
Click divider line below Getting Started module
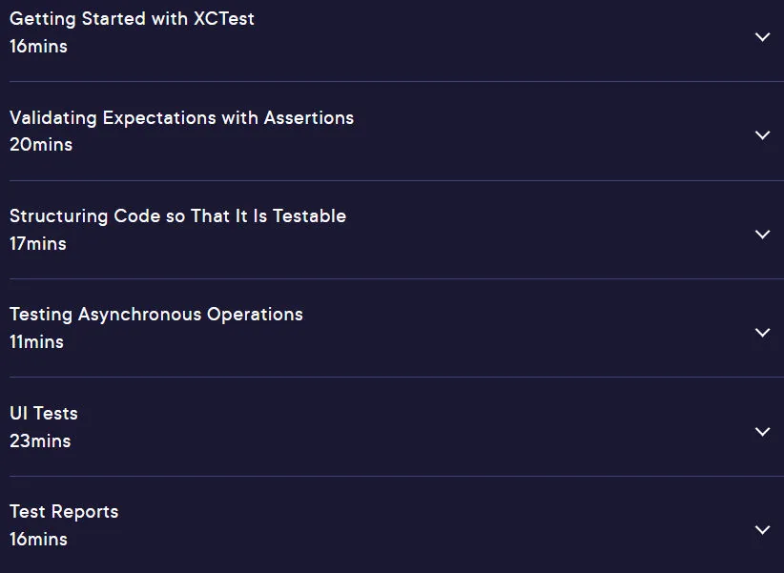click(397, 81)
